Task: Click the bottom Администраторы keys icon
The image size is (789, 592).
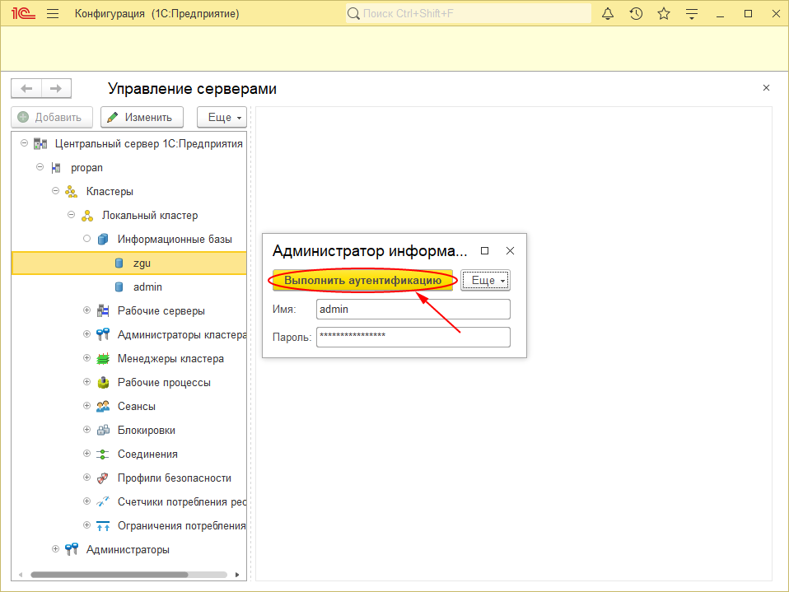Action: [72, 549]
